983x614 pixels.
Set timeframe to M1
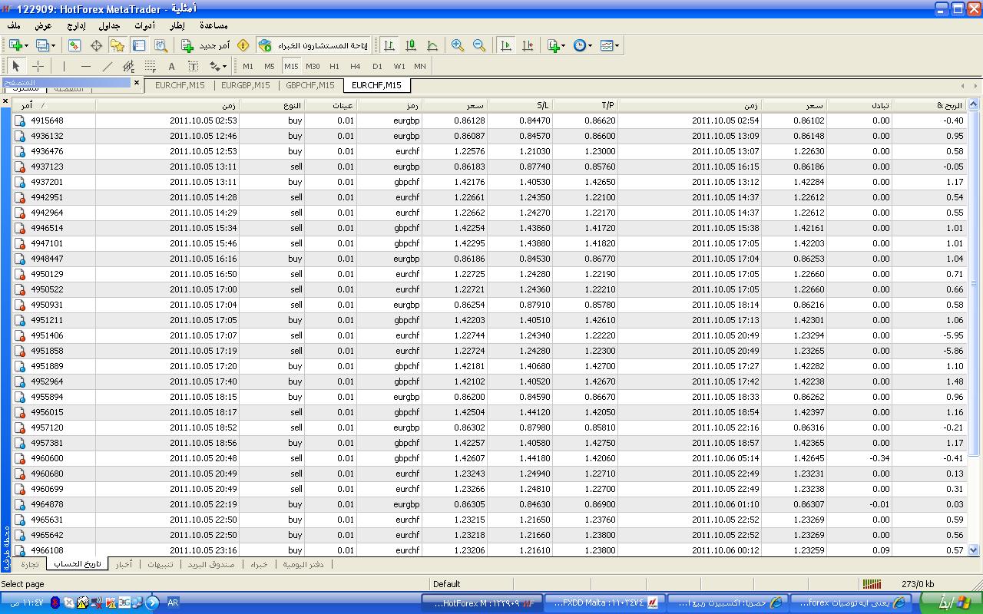[x=248, y=66]
